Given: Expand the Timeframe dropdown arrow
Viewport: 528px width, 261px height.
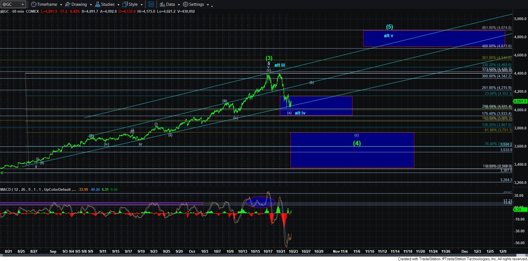Looking at the screenshot, I should [61, 5].
